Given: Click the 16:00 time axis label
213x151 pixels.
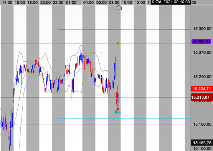Looking at the screenshot, I should pyautogui.click(x=20, y=2).
